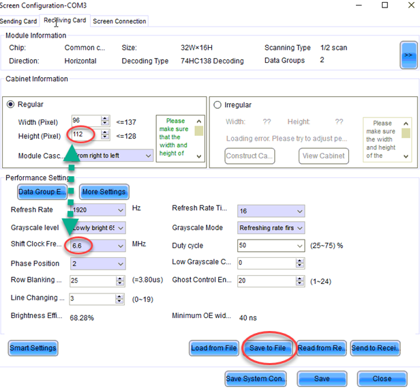Open the Grayscale level dropdown

97,228
